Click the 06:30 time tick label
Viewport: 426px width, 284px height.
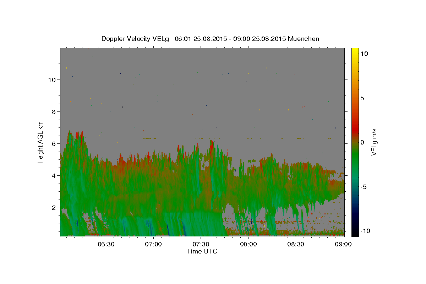coord(106,244)
